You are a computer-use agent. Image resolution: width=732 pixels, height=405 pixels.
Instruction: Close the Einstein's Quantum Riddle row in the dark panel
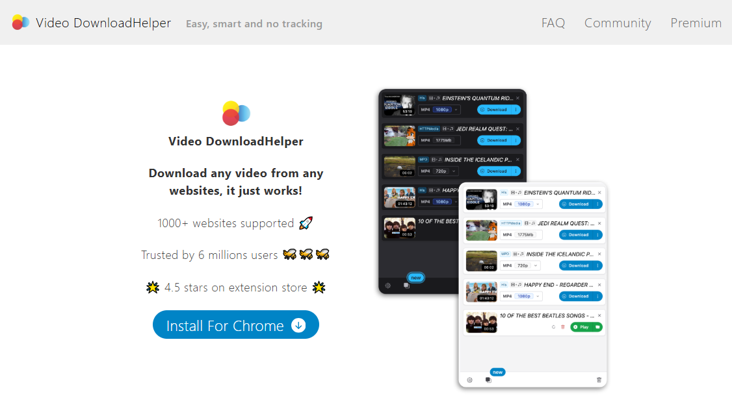pyautogui.click(x=517, y=99)
